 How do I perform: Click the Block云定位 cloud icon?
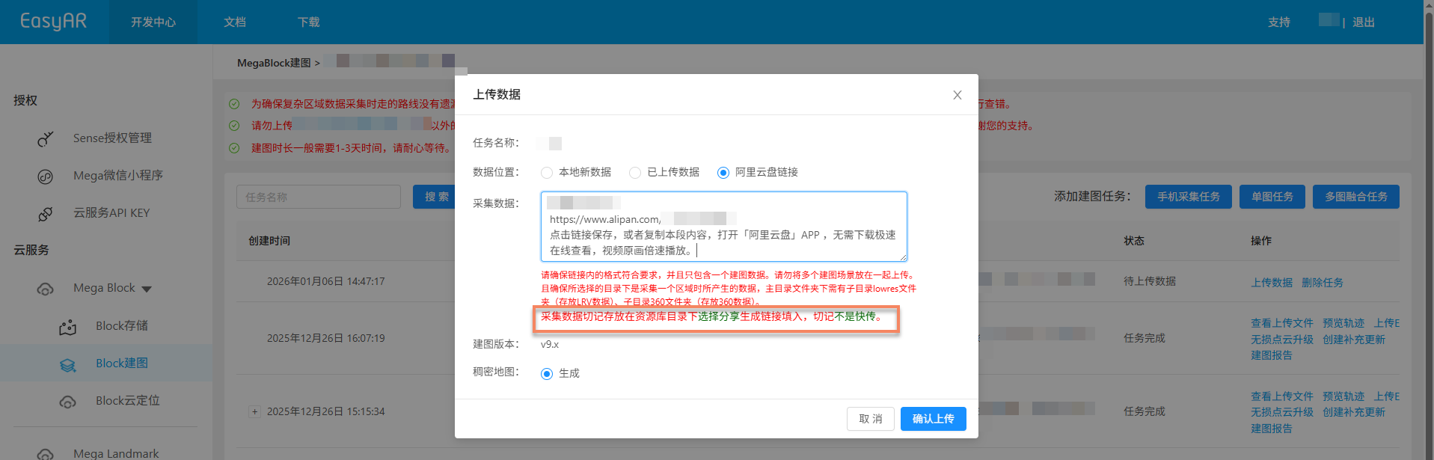tap(68, 402)
